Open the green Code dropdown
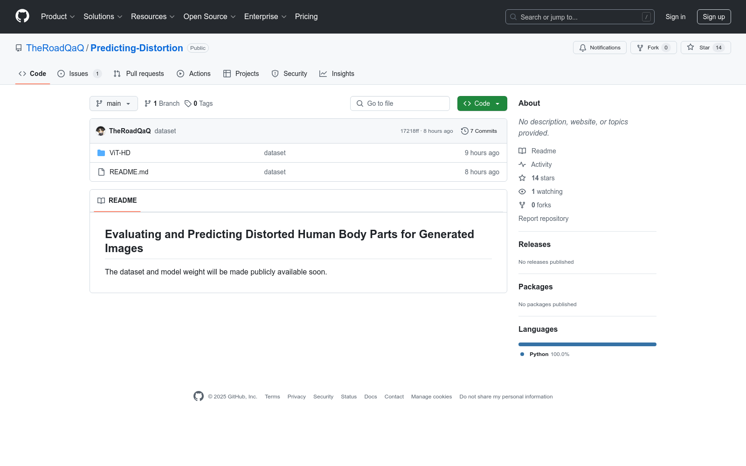 pos(482,103)
